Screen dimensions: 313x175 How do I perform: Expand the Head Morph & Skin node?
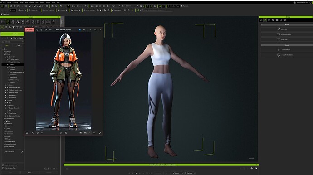click(x=6, y=87)
